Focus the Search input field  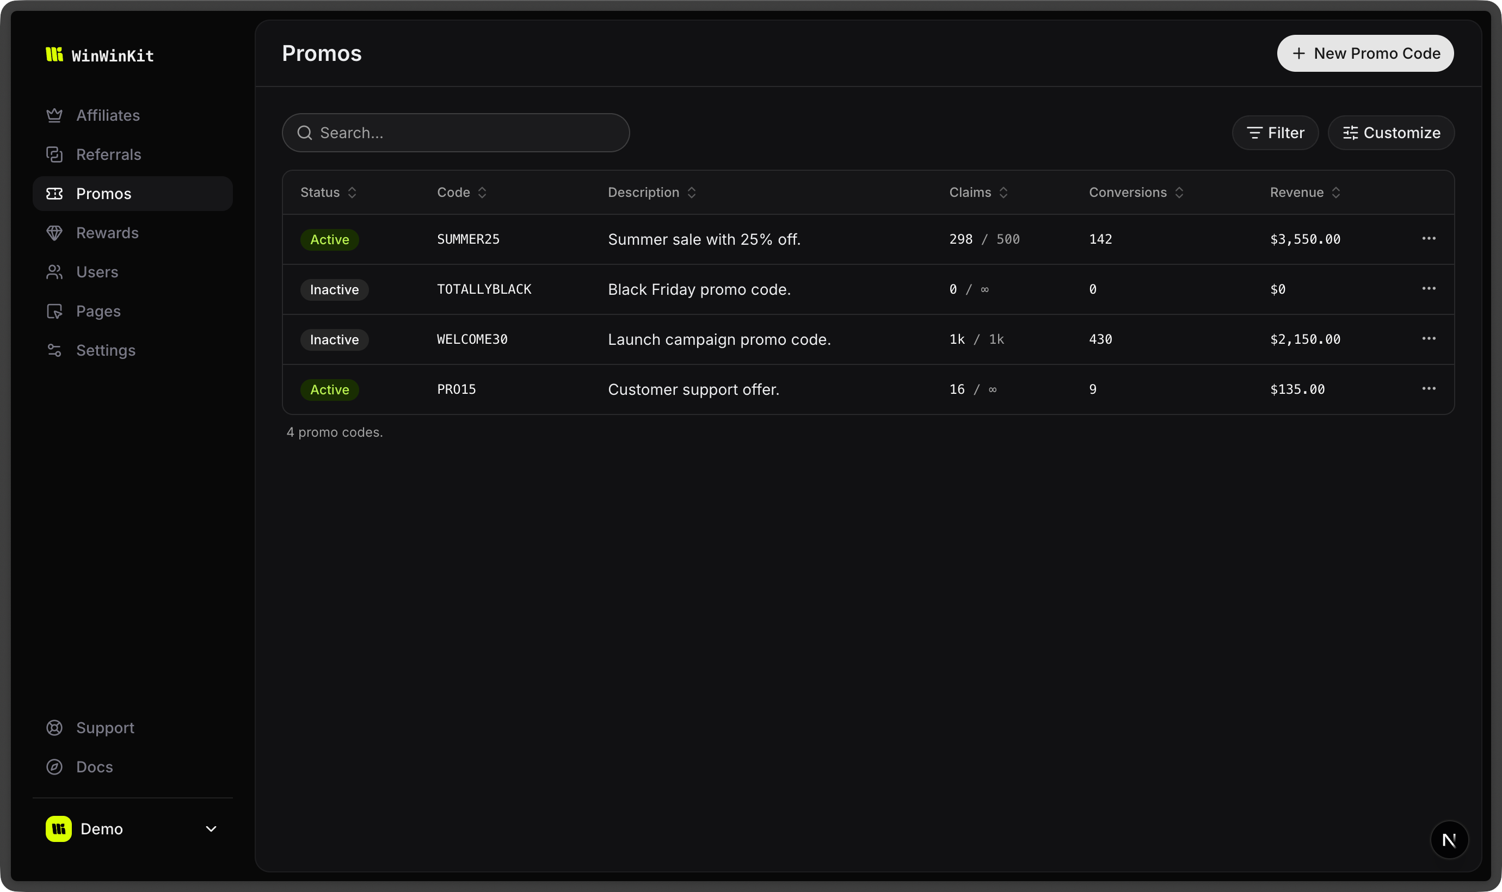click(x=456, y=133)
